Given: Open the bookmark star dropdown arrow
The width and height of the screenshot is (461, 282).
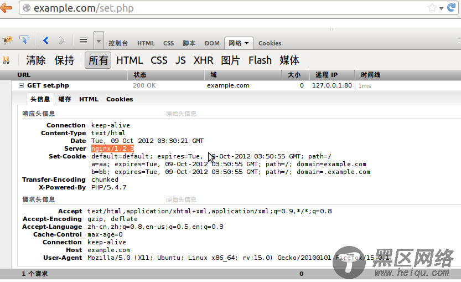Looking at the screenshot, I should coord(441,8).
